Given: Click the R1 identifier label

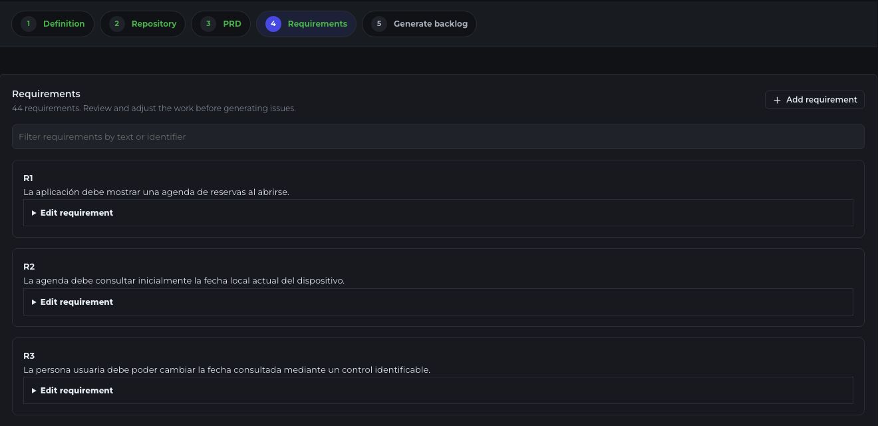Looking at the screenshot, I should click(28, 178).
